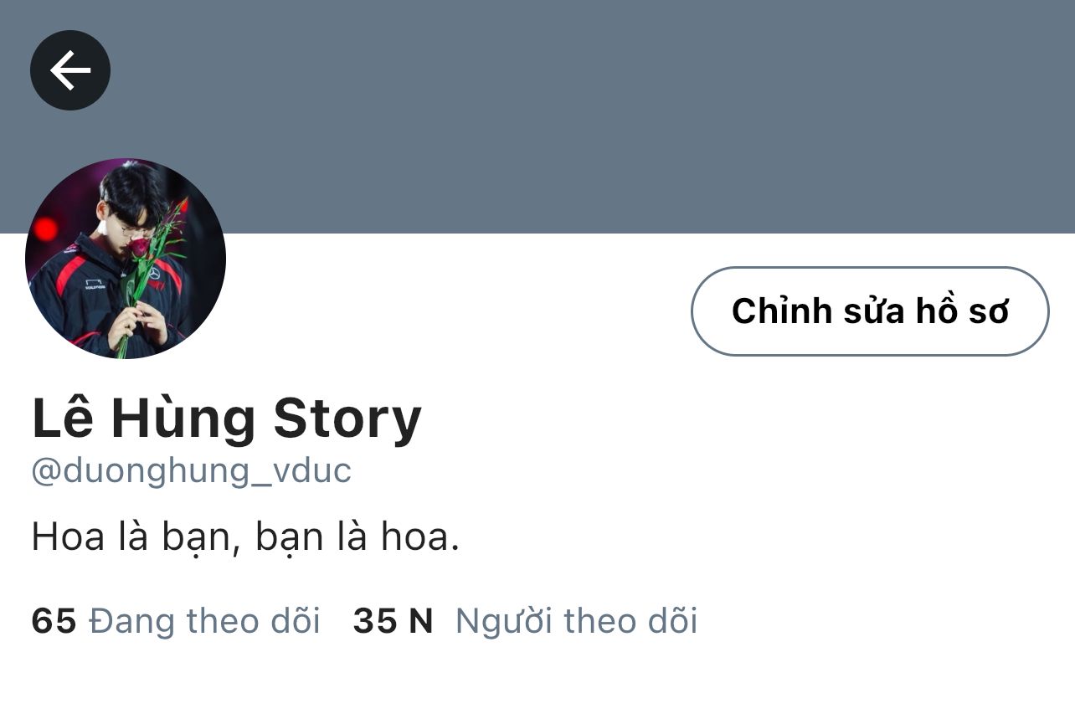Open the circular profile avatar photo
This screenshot has width=1075, height=724.
click(126, 259)
